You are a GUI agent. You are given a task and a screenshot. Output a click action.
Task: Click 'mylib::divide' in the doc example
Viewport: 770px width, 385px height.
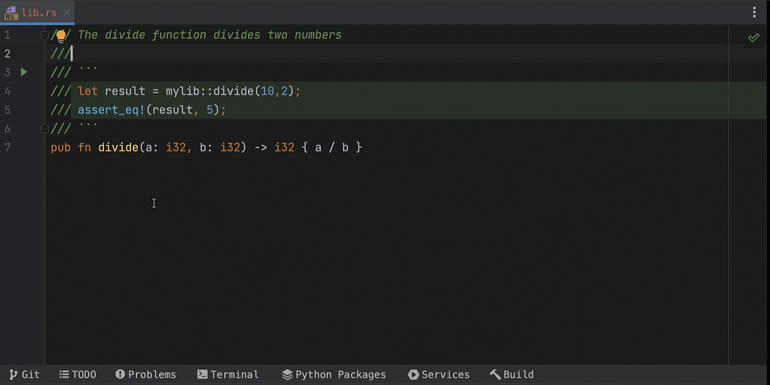(210, 91)
